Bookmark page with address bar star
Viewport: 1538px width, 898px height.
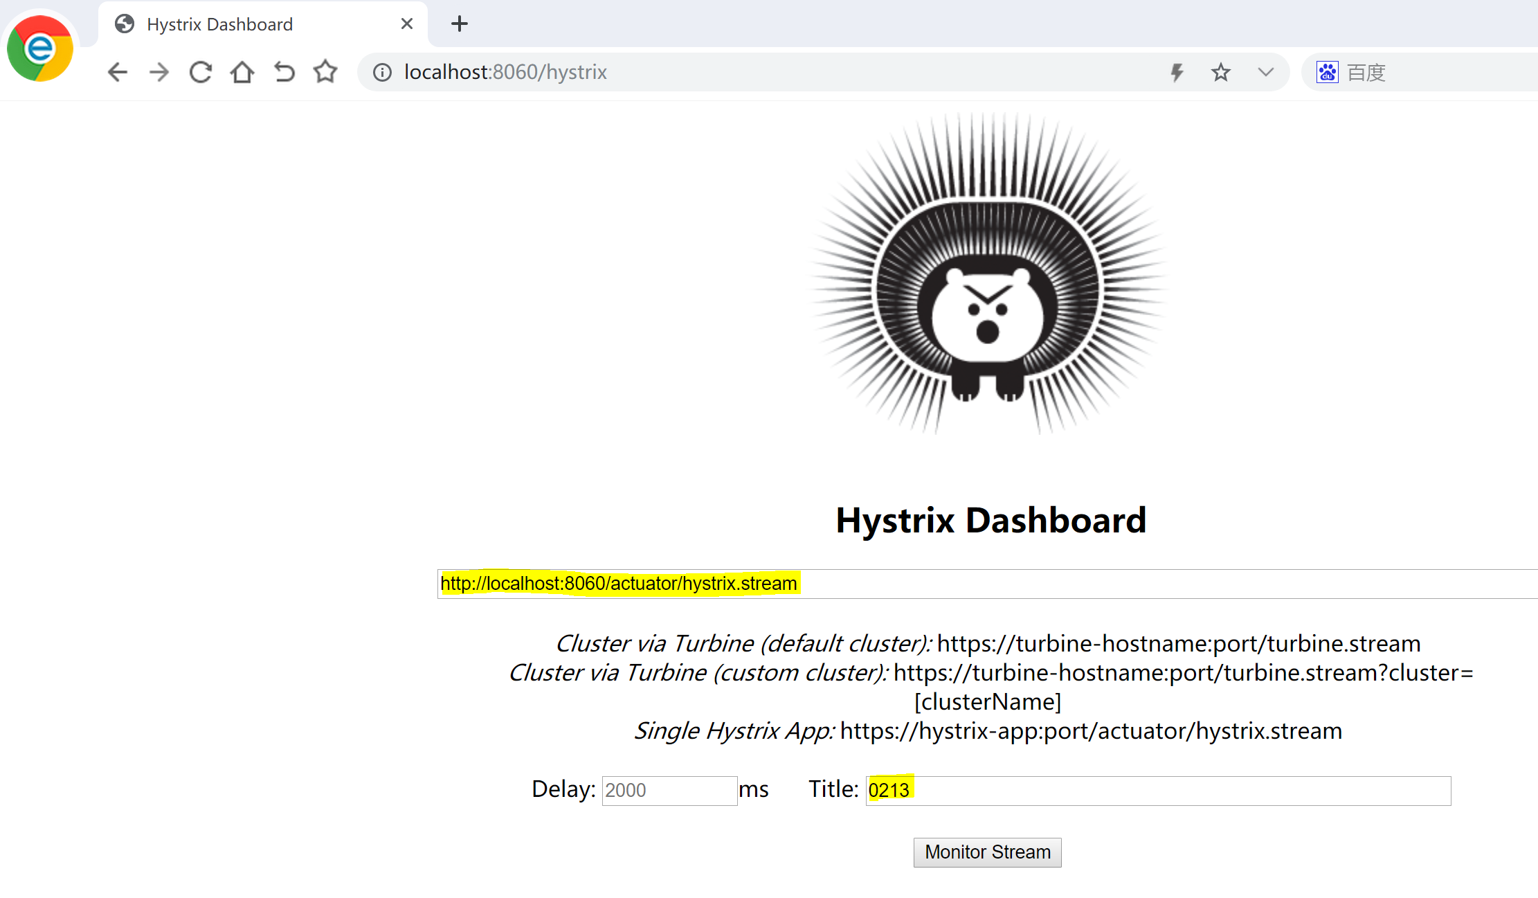(x=1221, y=72)
